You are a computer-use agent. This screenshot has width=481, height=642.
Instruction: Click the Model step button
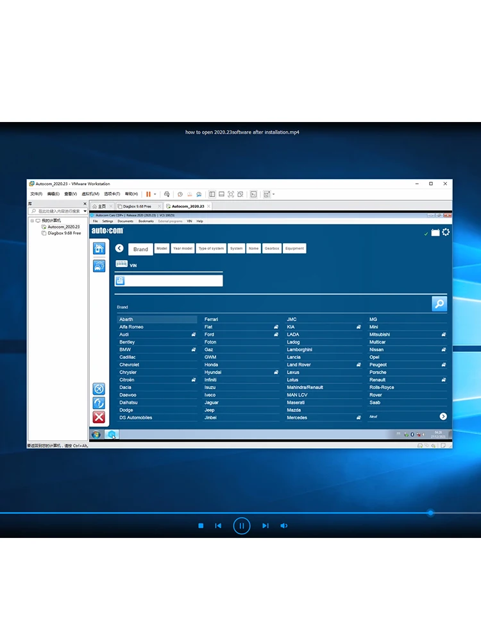tap(162, 248)
